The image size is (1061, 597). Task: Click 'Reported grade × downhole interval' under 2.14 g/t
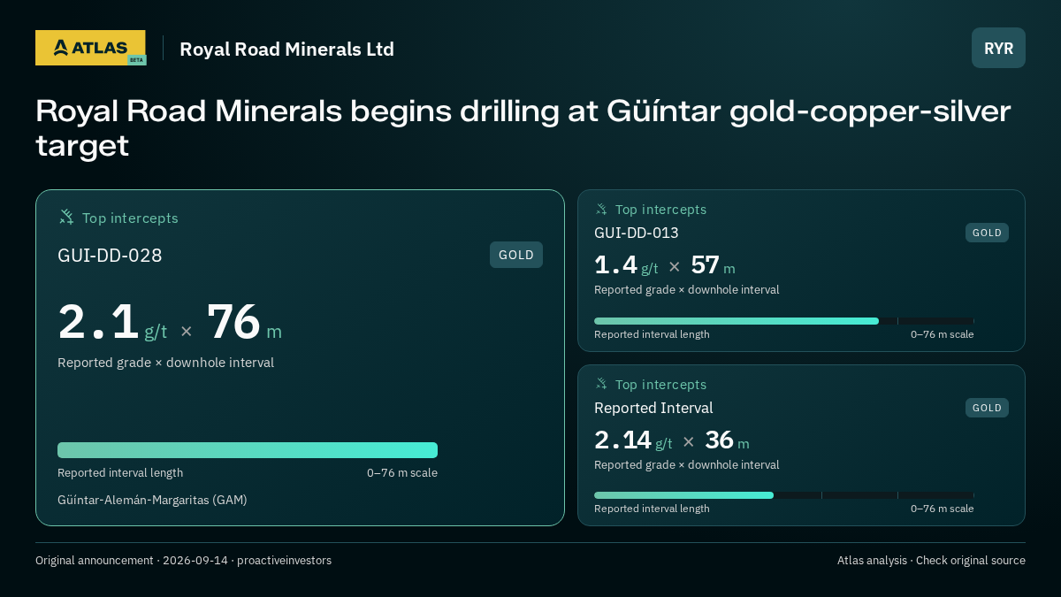[x=686, y=464]
